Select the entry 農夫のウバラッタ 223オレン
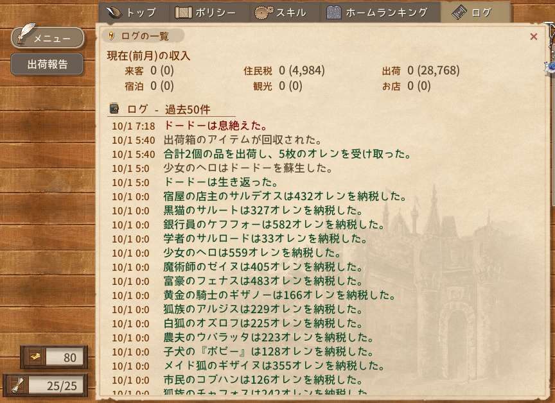 tap(269, 338)
